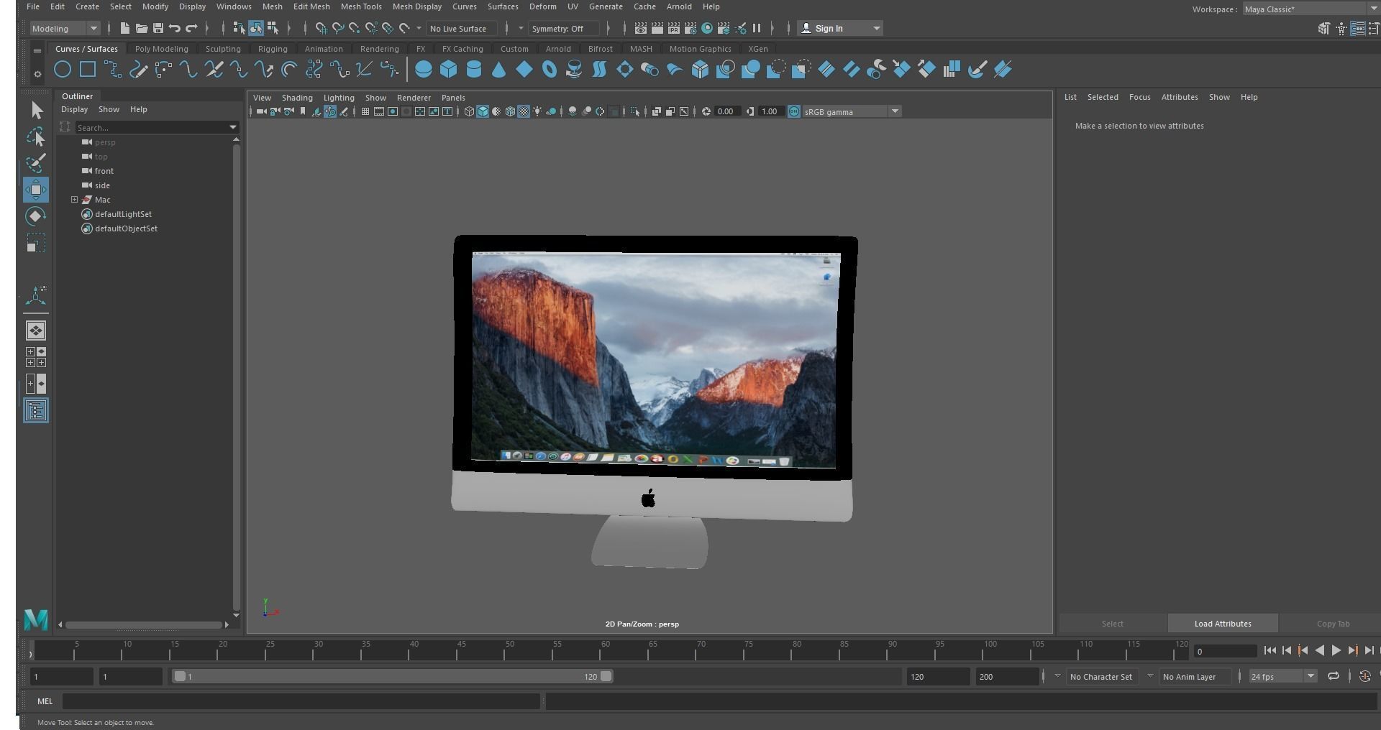1381x730 pixels.
Task: Expand the Mac node in Outliner
Action: (74, 200)
